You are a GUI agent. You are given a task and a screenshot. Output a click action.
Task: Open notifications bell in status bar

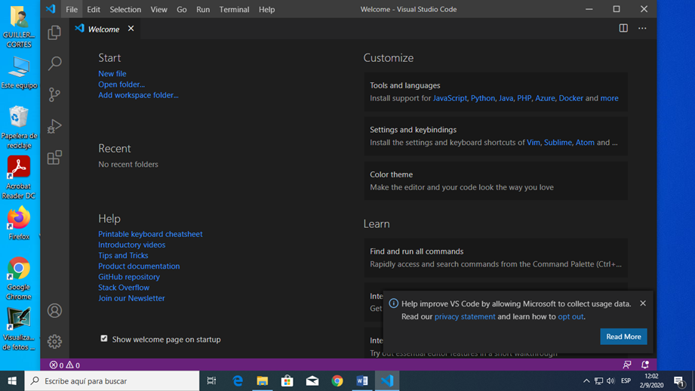[x=645, y=365]
